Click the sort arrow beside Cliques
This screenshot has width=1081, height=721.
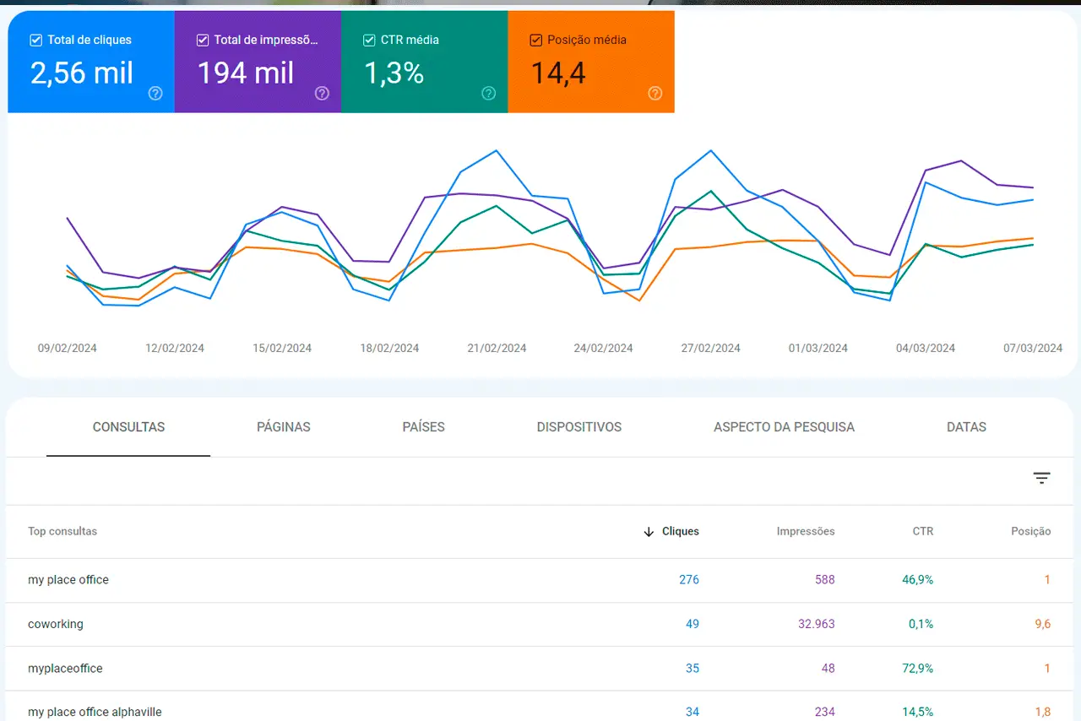pyautogui.click(x=649, y=532)
